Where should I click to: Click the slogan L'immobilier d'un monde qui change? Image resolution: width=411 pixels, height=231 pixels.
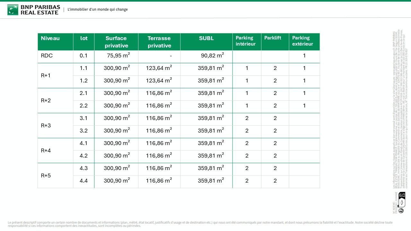point(98,10)
